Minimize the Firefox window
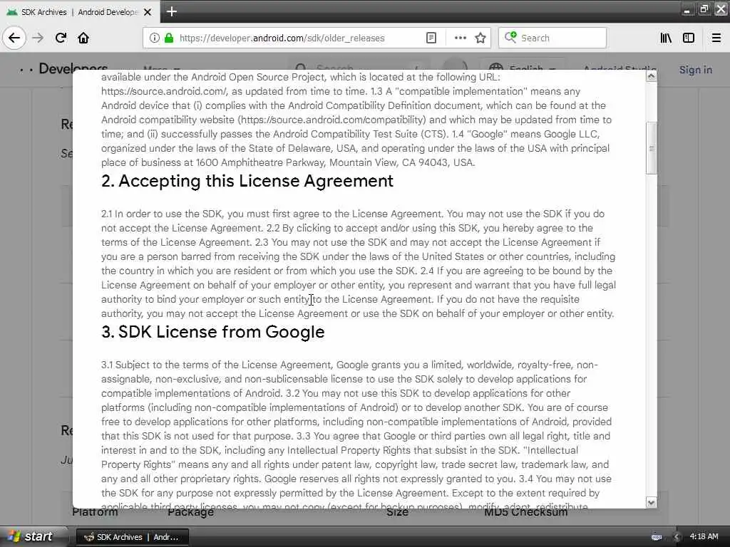Image resolution: width=730 pixels, height=547 pixels. point(687,9)
